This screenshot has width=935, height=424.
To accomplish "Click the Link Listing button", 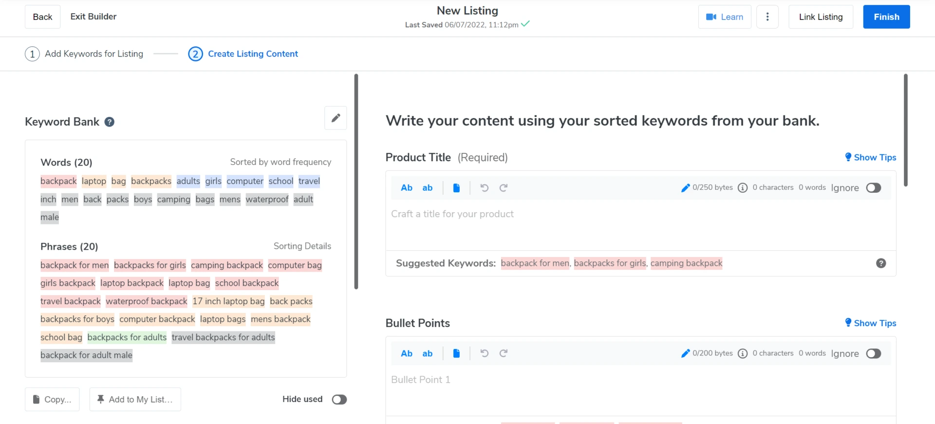I will tap(820, 17).
